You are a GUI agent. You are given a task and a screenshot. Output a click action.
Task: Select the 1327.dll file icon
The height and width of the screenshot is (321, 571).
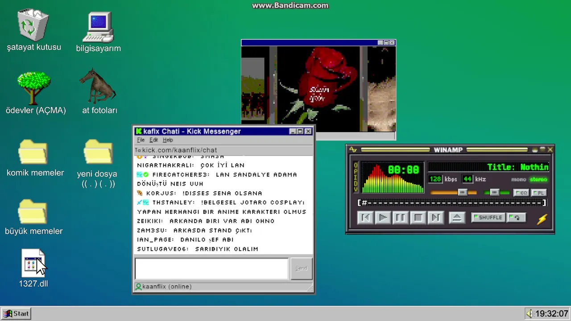(x=33, y=263)
